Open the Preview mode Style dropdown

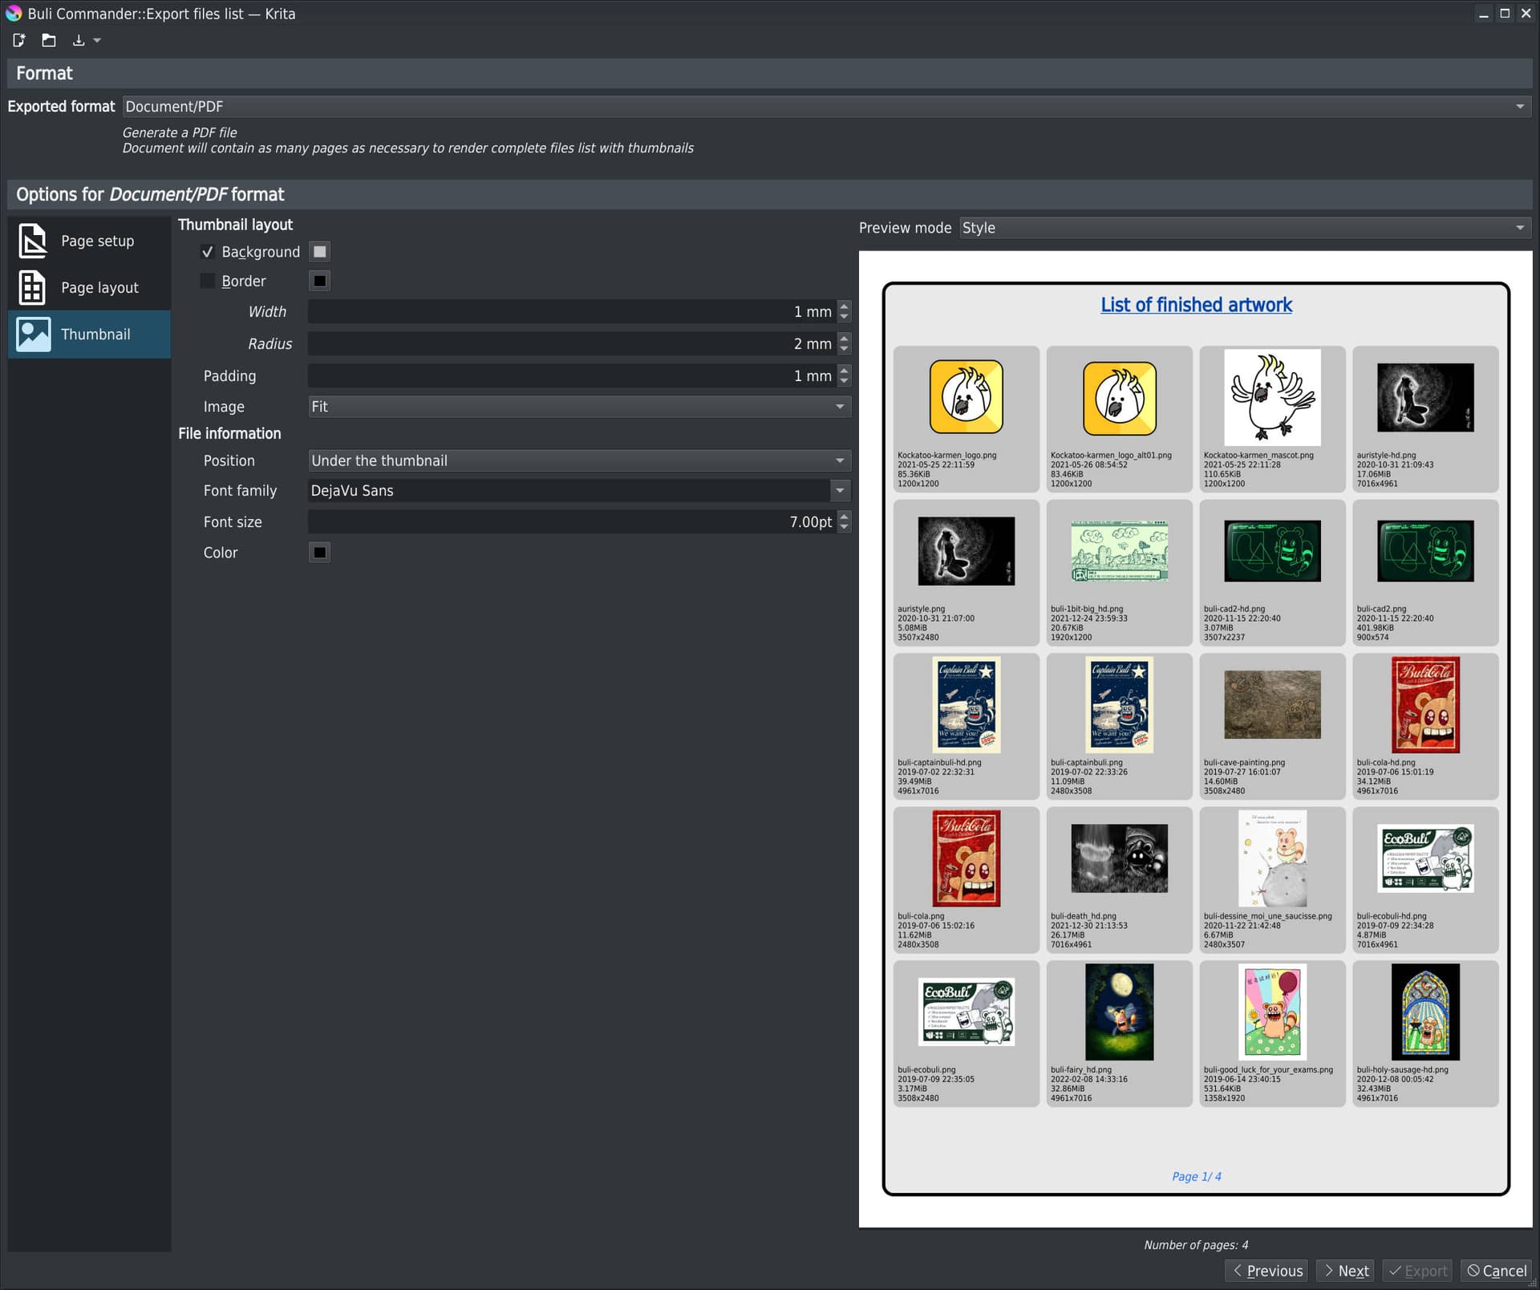[x=1245, y=228]
